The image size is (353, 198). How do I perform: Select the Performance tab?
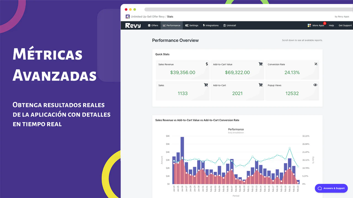(172, 25)
